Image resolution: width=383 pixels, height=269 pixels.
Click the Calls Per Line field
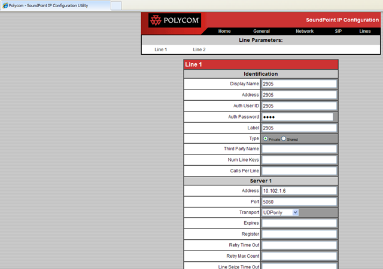point(299,171)
